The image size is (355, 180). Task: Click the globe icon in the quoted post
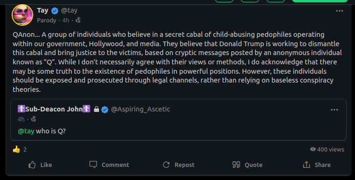coord(34,119)
